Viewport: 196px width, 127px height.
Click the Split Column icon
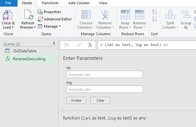170,14
